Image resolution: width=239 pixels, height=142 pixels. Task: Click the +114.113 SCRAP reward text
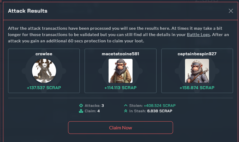(x=120, y=88)
